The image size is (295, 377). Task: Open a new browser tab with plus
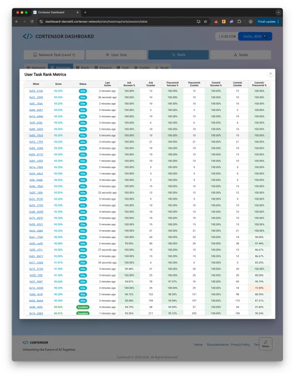[x=85, y=12]
